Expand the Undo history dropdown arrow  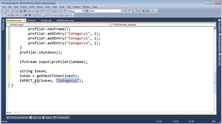pos(45,11)
